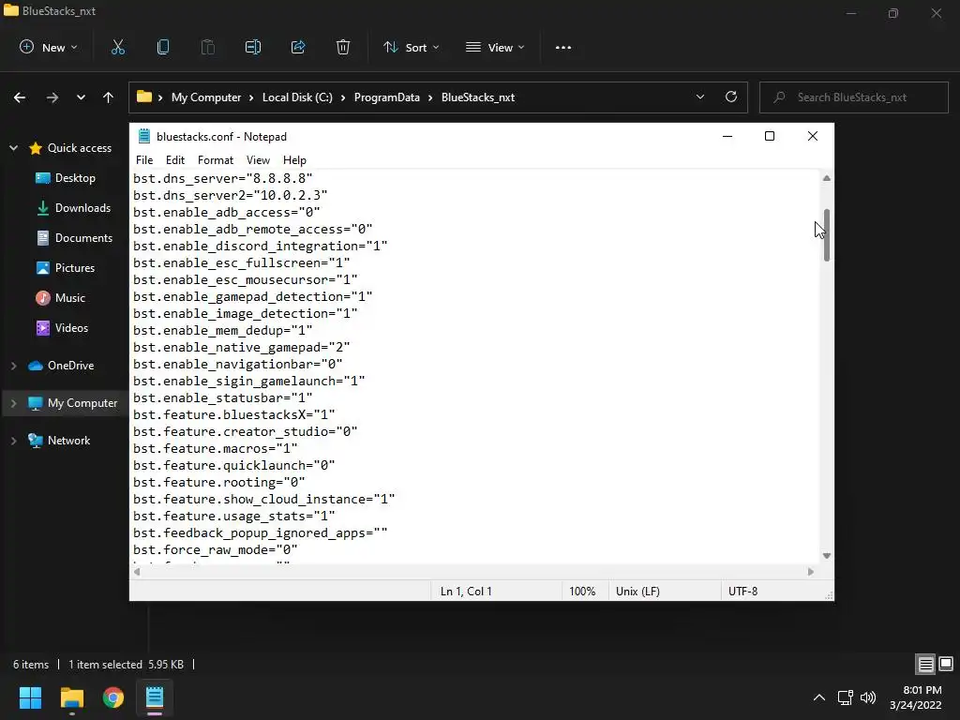Image resolution: width=960 pixels, height=720 pixels.
Task: Switch Explorer to large thumbnails view layout
Action: (x=946, y=665)
